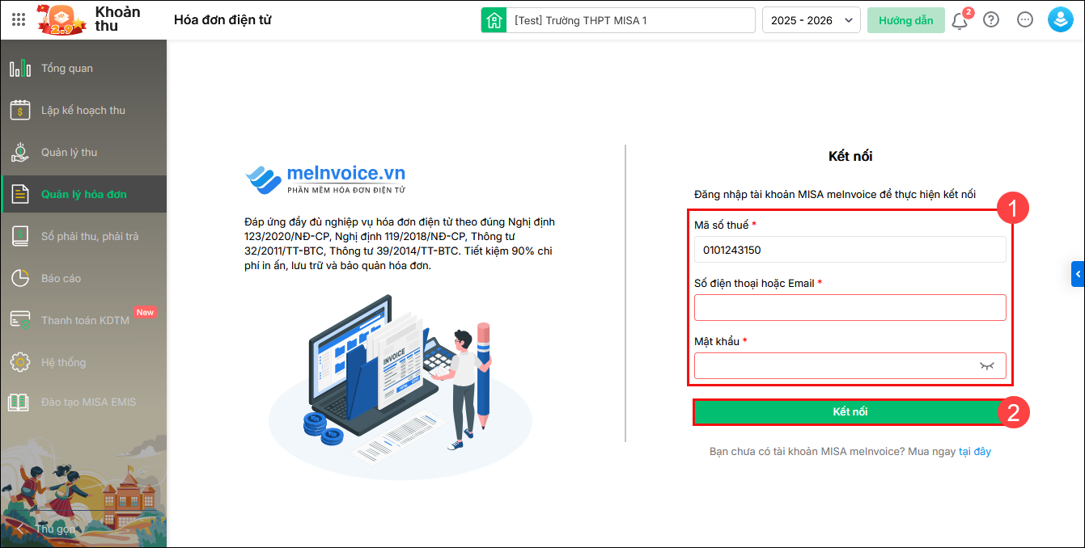This screenshot has width=1085, height=548.
Task: Toggle password visibility eye icon
Action: click(986, 366)
